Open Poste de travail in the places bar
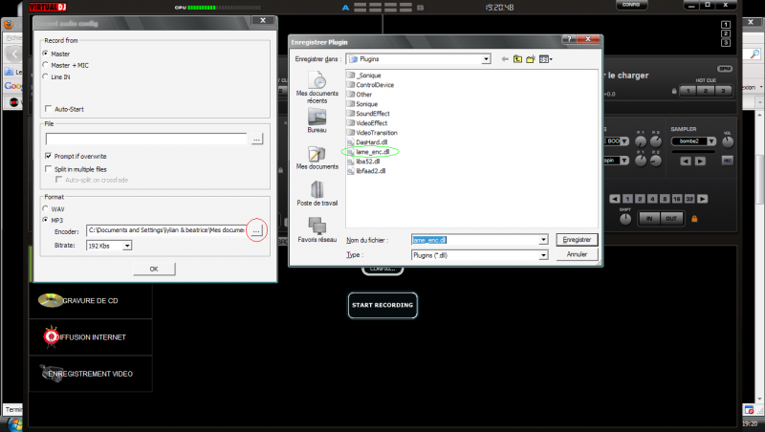Image resolution: width=765 pixels, height=432 pixels. point(317,194)
